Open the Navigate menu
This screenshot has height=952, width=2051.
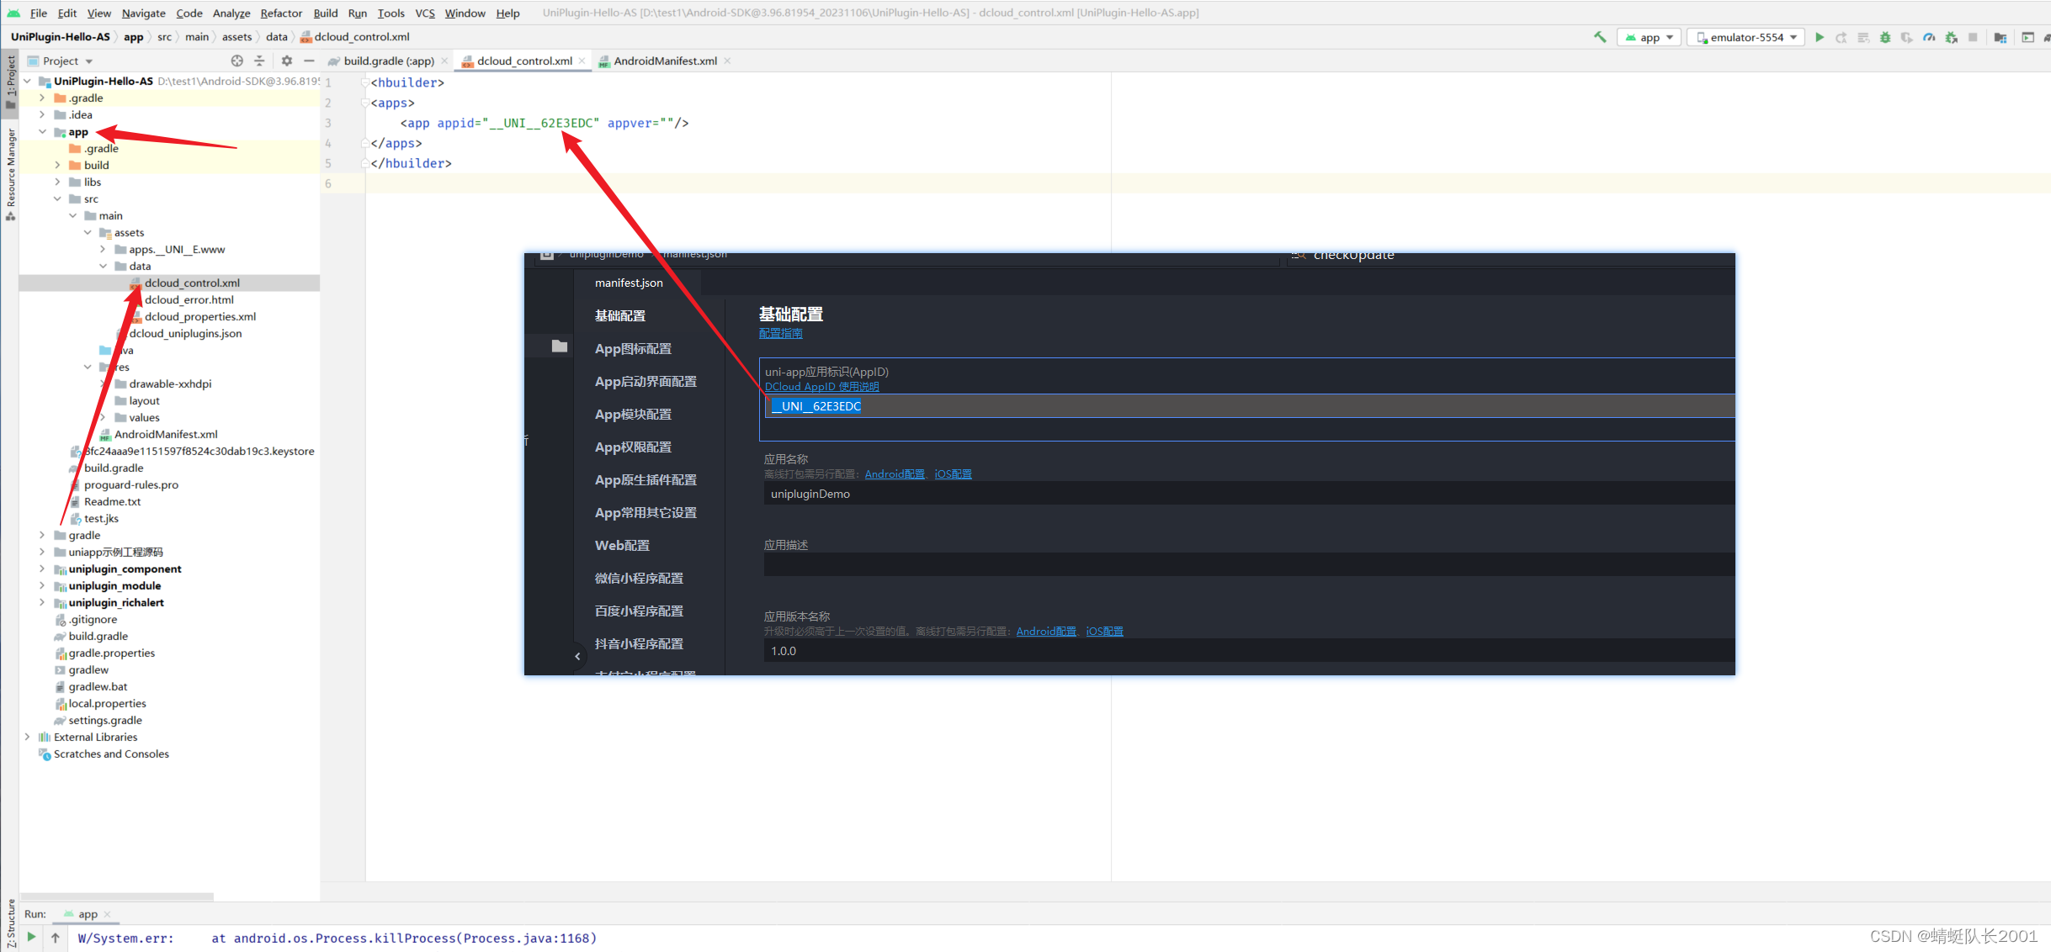143,13
